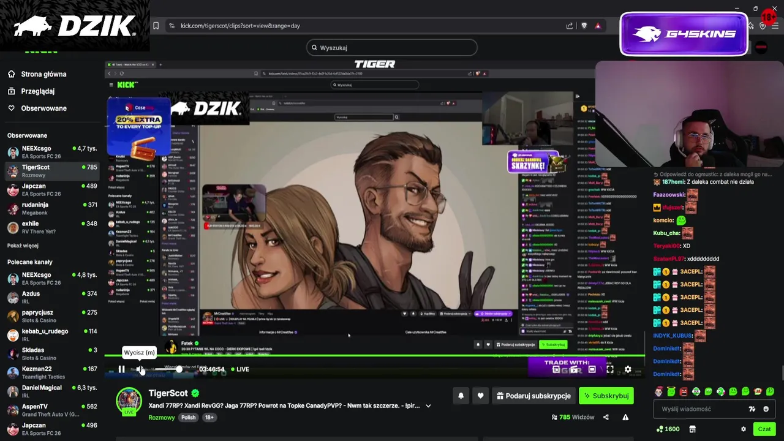Go to Strona główna

click(x=37, y=74)
